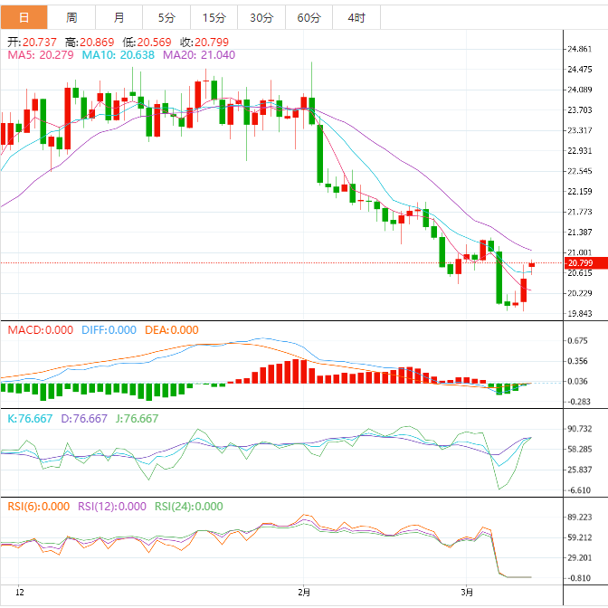The width and height of the screenshot is (608, 608).
Task: Click the 21.387 price axis label
Action: (x=580, y=232)
